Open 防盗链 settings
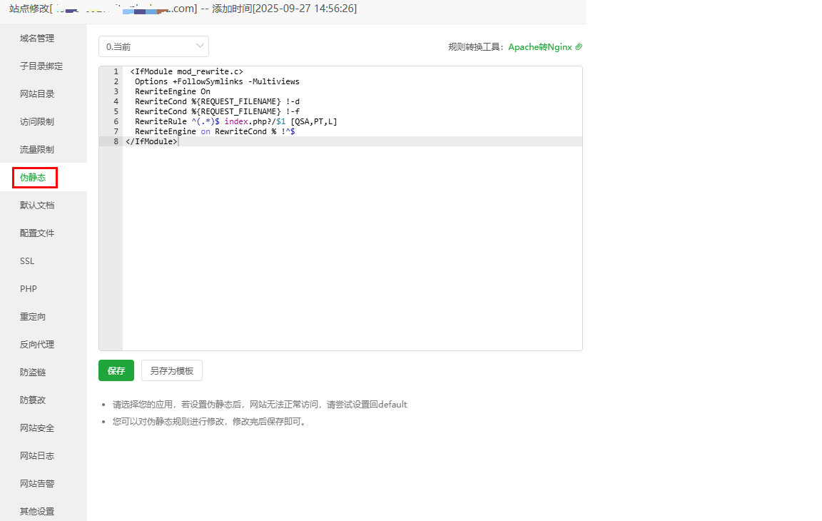Image resolution: width=822 pixels, height=521 pixels. 33,373
